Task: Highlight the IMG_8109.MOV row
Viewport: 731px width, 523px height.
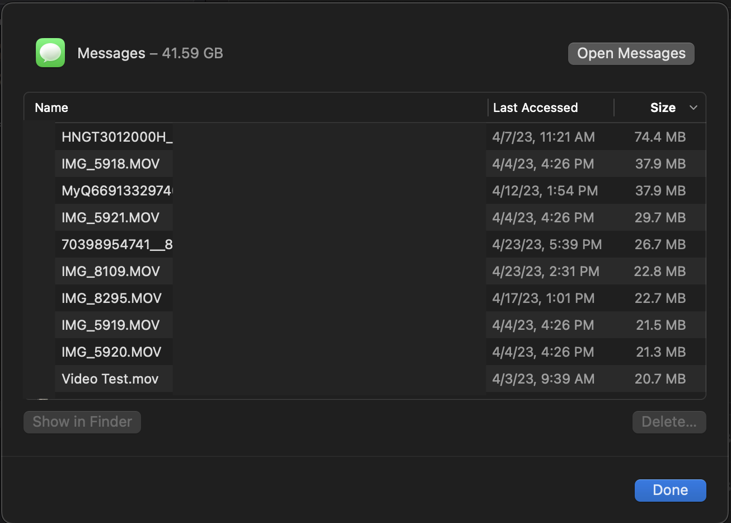Action: (x=111, y=272)
